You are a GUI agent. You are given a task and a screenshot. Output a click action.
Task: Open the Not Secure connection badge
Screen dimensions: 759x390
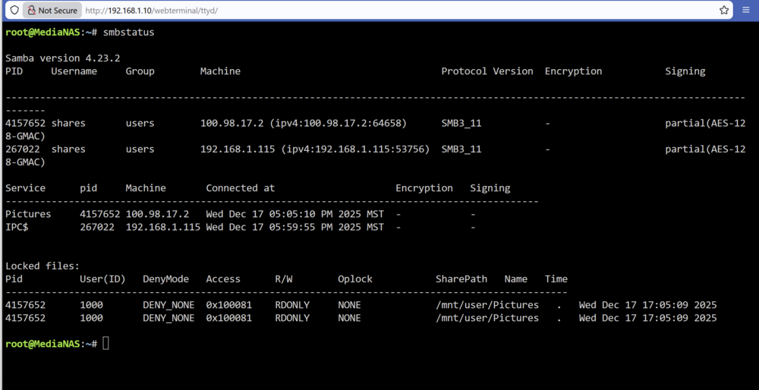point(52,10)
